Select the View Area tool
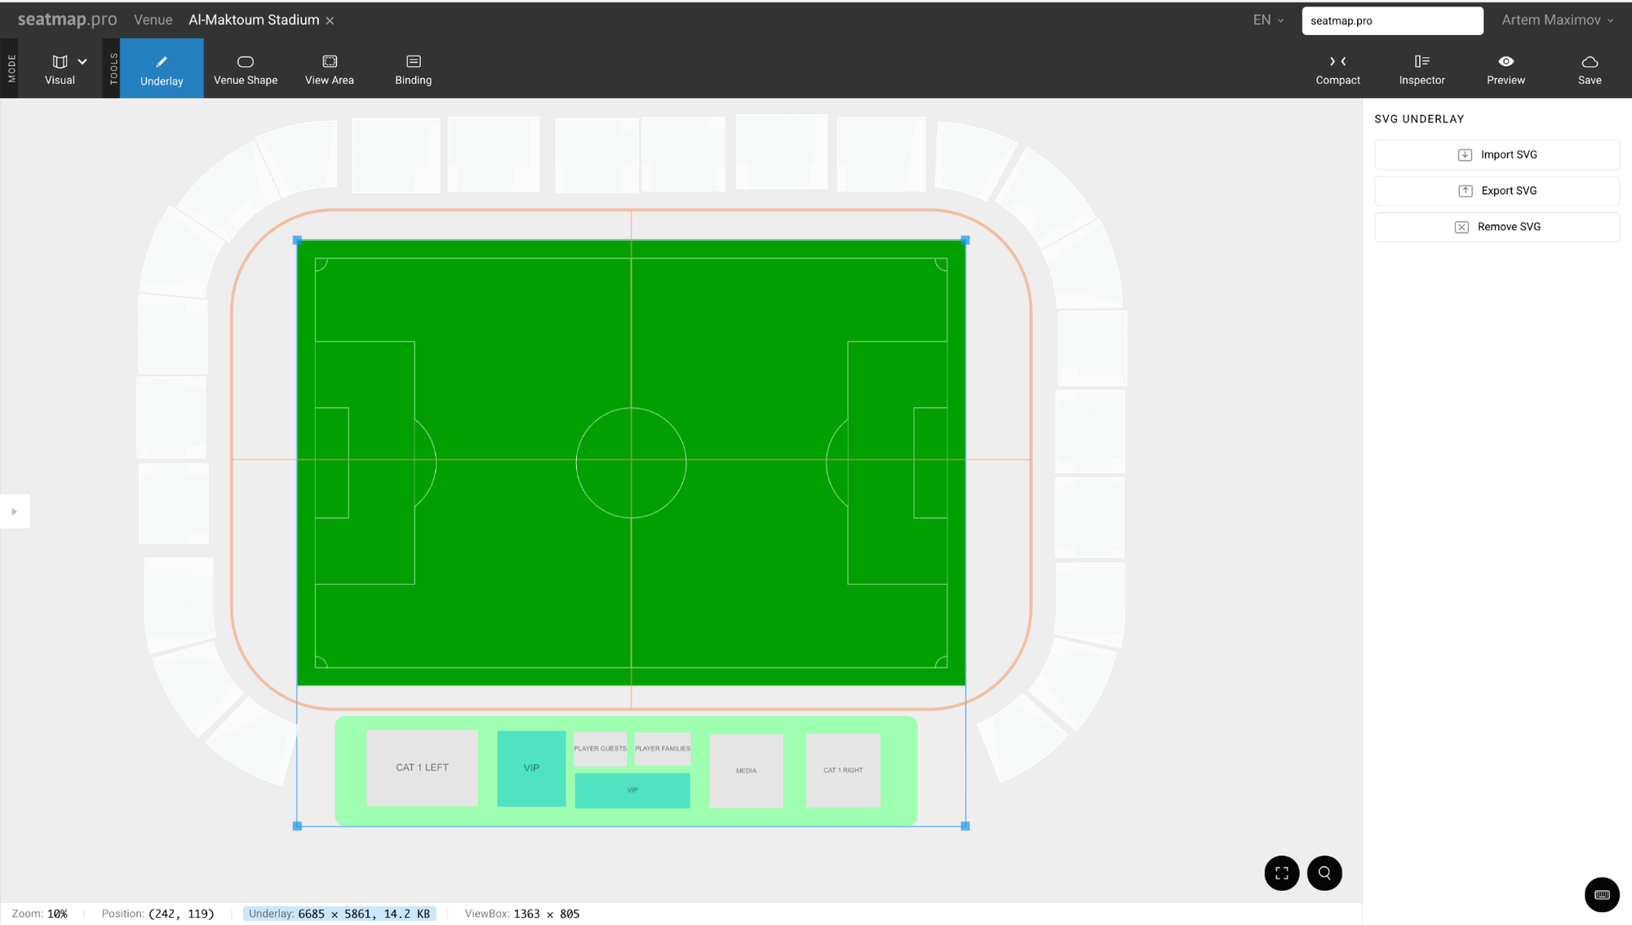The height and width of the screenshot is (925, 1632). pos(329,69)
